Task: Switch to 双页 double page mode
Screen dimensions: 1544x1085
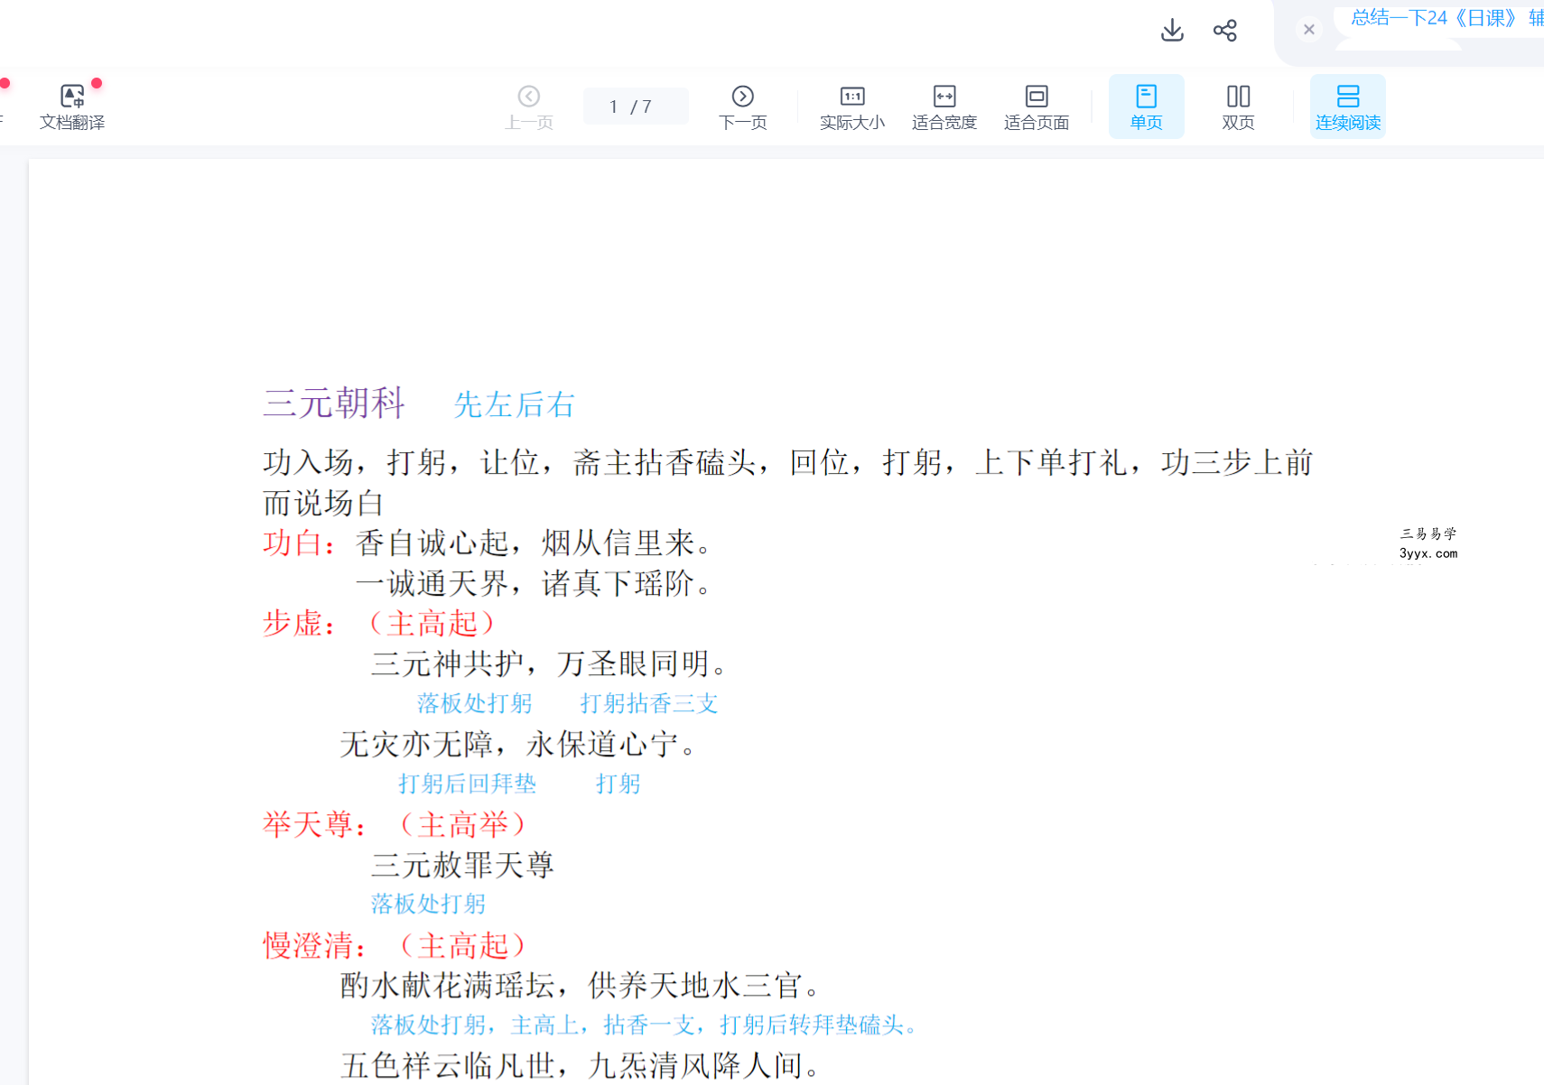Action: pos(1238,107)
